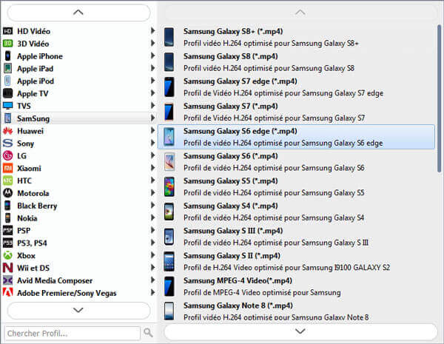Click the Adobe Premiere/Sony Vegas icon
Screen dimensions: 444x344
7,293
